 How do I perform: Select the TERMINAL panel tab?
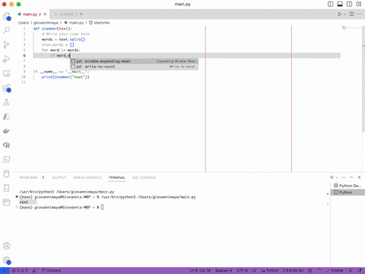(x=117, y=177)
